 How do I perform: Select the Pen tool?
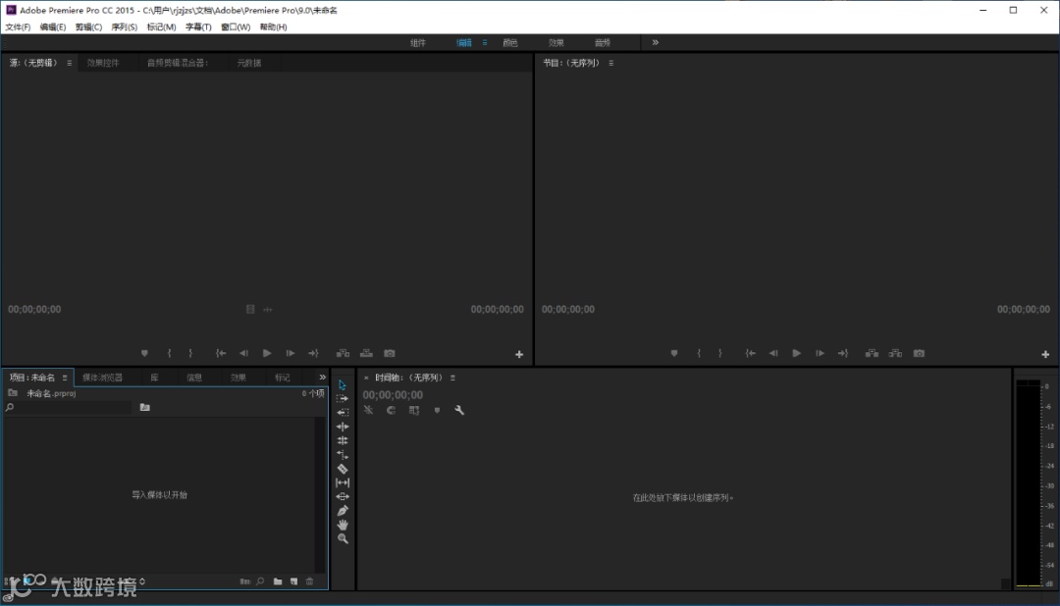pyautogui.click(x=343, y=511)
